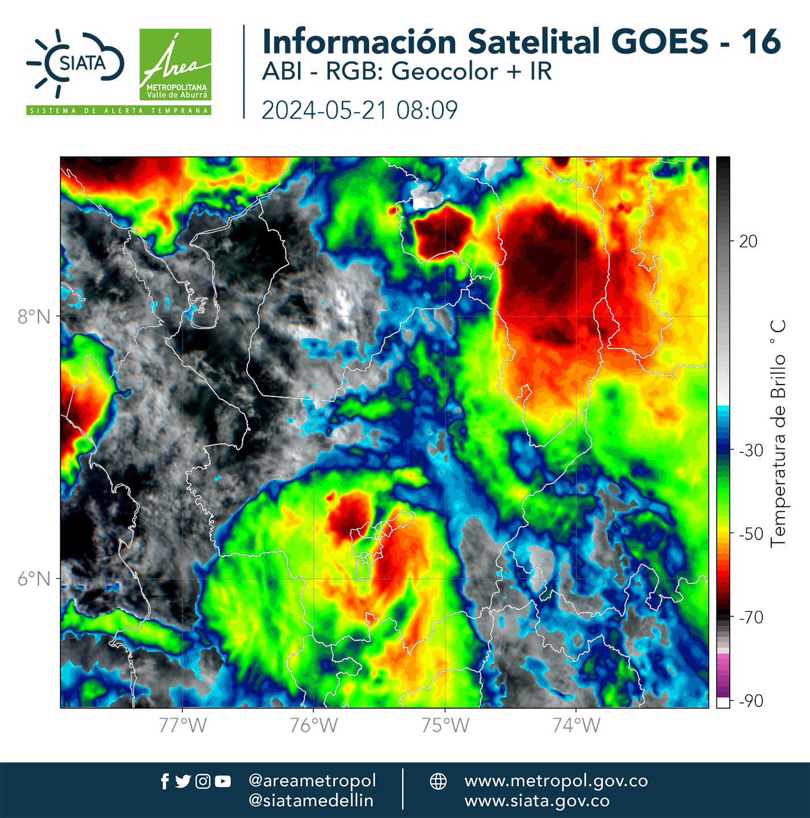Open the www.metropol.gov.co link
The height and width of the screenshot is (818, 810).
click(x=556, y=781)
